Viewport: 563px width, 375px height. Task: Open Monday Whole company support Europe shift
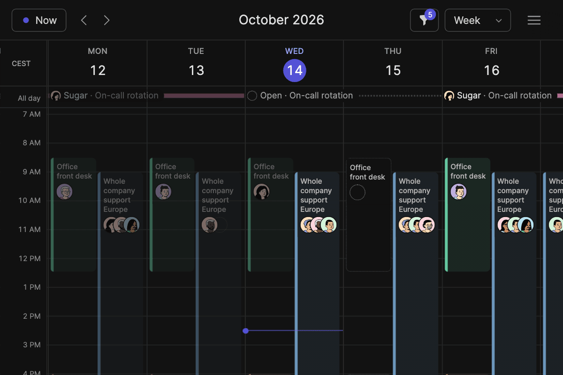121,274
